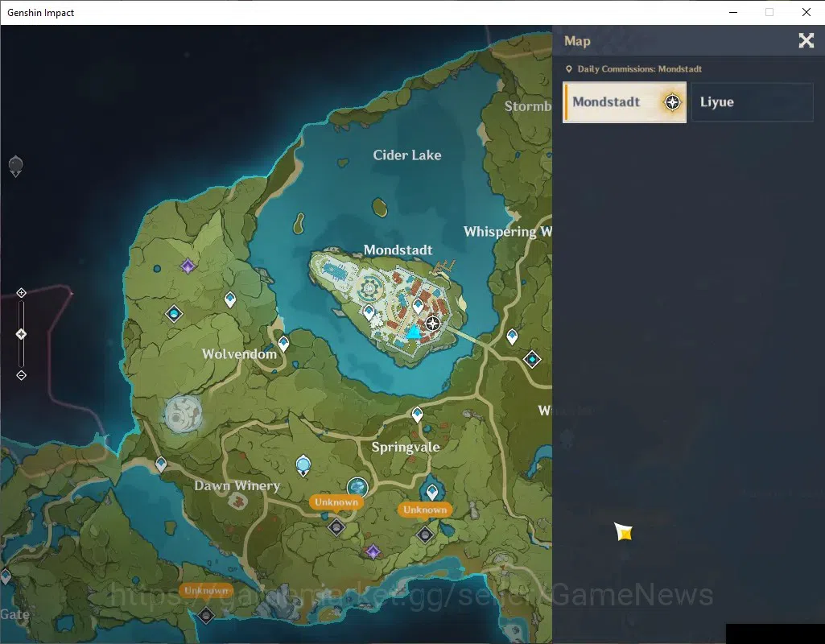Open the locked domain icon at the bottom near Gate
The image size is (825, 644).
tap(206, 614)
